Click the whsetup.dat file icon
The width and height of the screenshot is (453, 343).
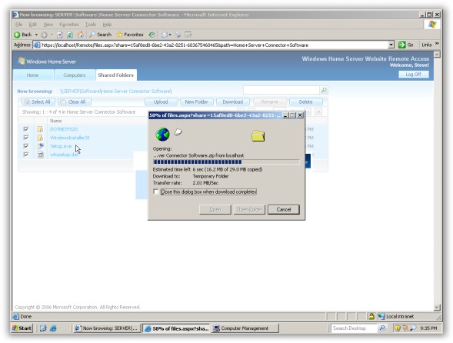tap(41, 155)
